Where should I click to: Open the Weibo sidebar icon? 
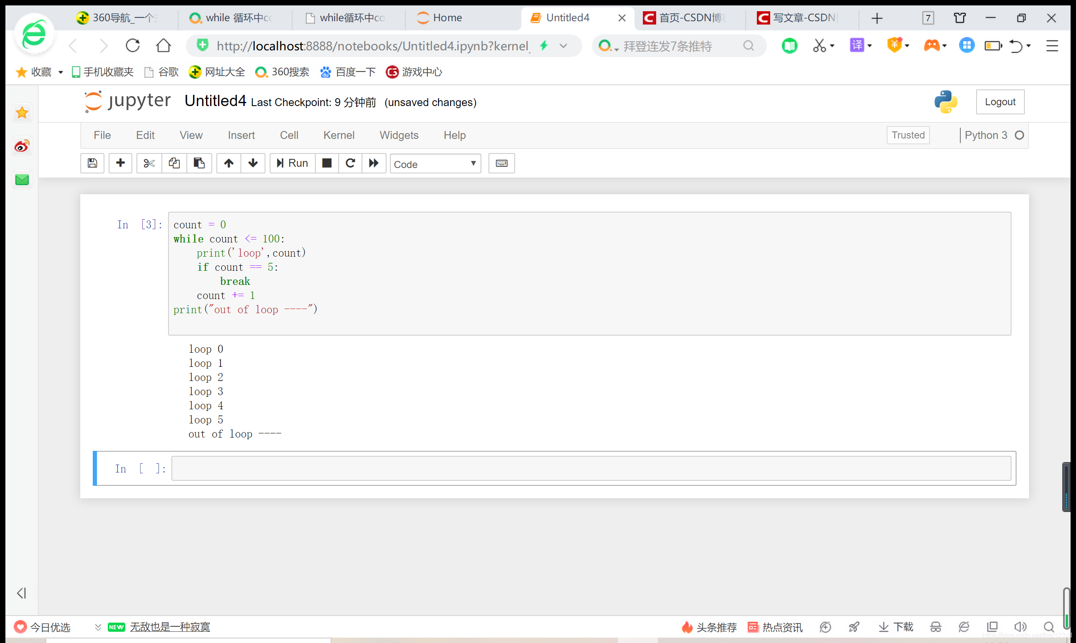(x=22, y=146)
